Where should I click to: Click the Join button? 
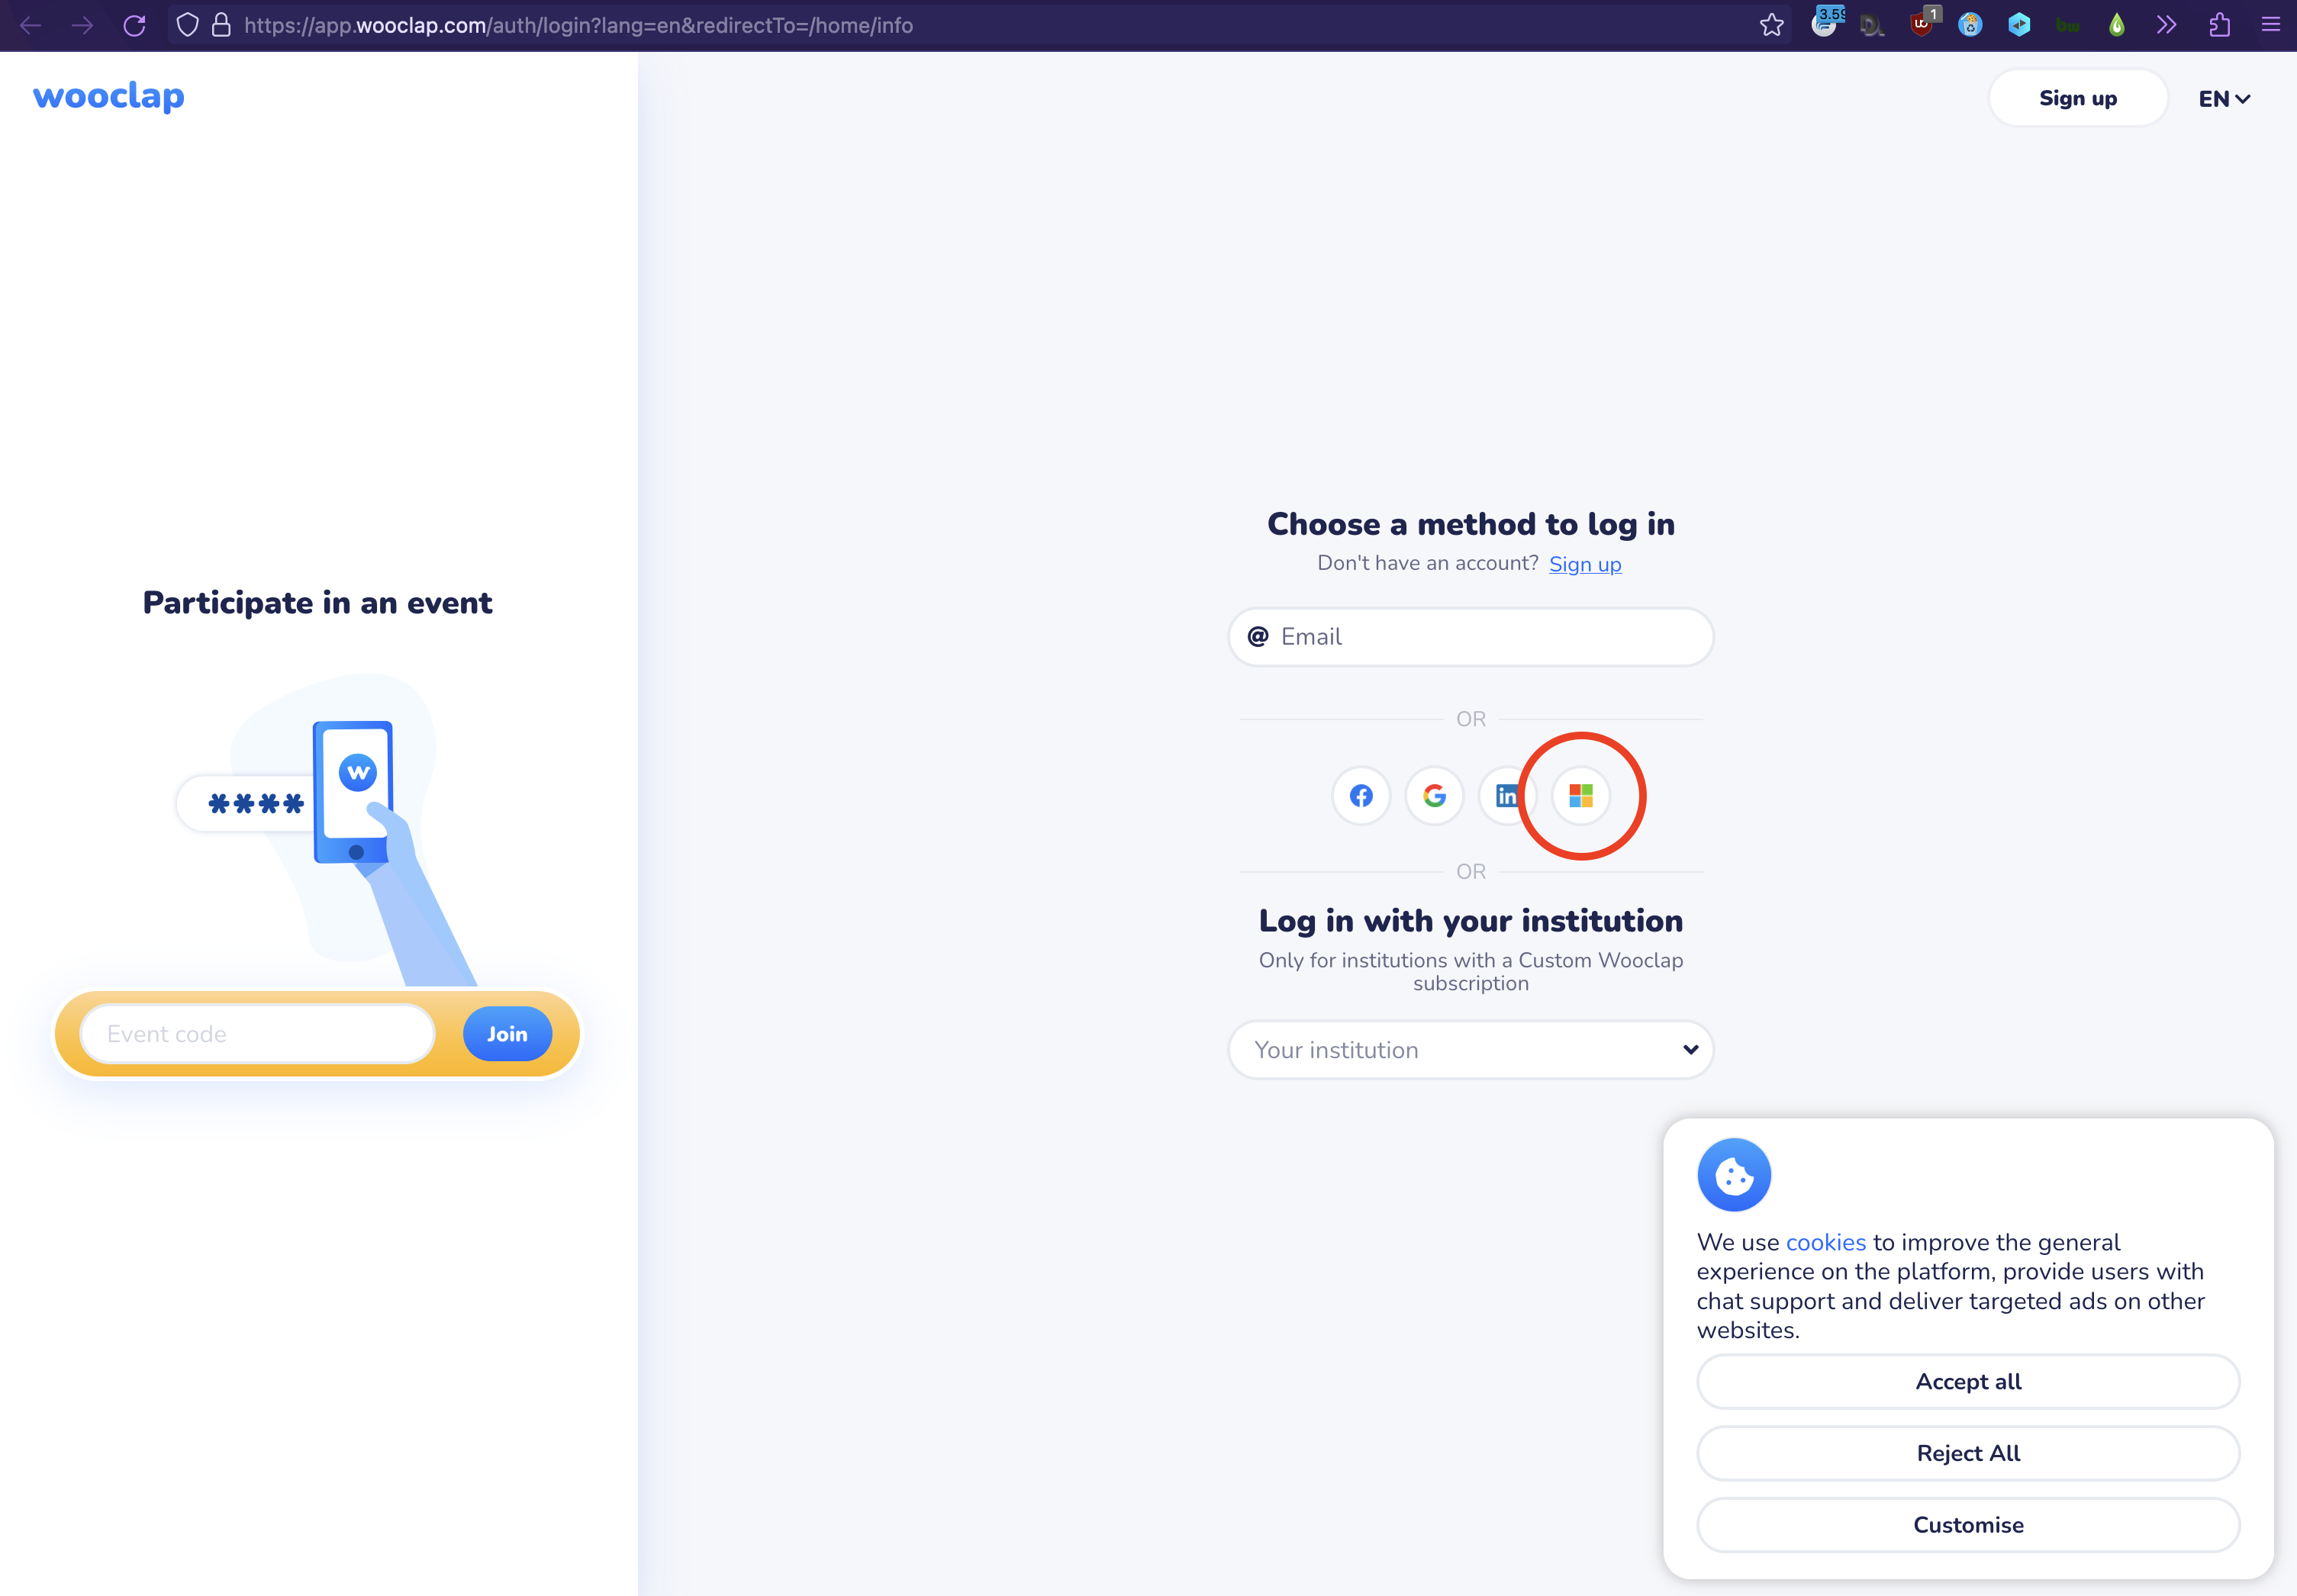pos(507,1034)
